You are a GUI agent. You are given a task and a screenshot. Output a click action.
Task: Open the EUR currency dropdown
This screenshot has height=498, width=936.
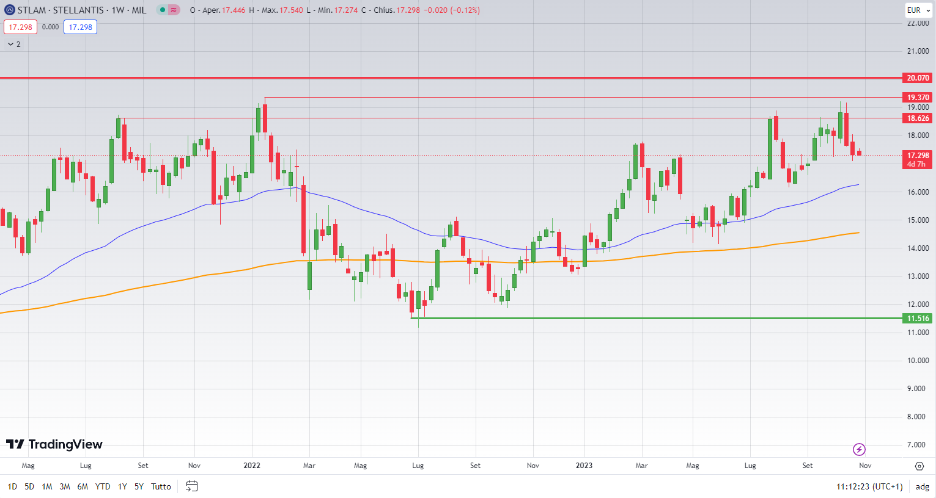coord(918,10)
